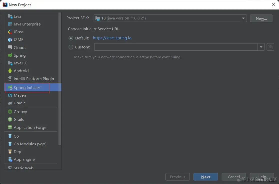Select Dep label text
This screenshot has height=184, width=279.
tap(17, 152)
